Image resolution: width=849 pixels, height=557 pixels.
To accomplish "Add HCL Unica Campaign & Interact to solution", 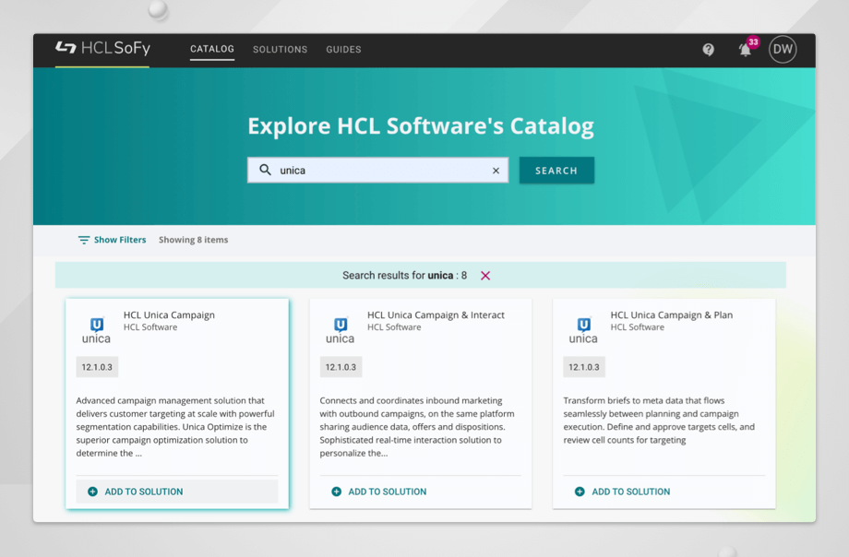I will pyautogui.click(x=377, y=492).
